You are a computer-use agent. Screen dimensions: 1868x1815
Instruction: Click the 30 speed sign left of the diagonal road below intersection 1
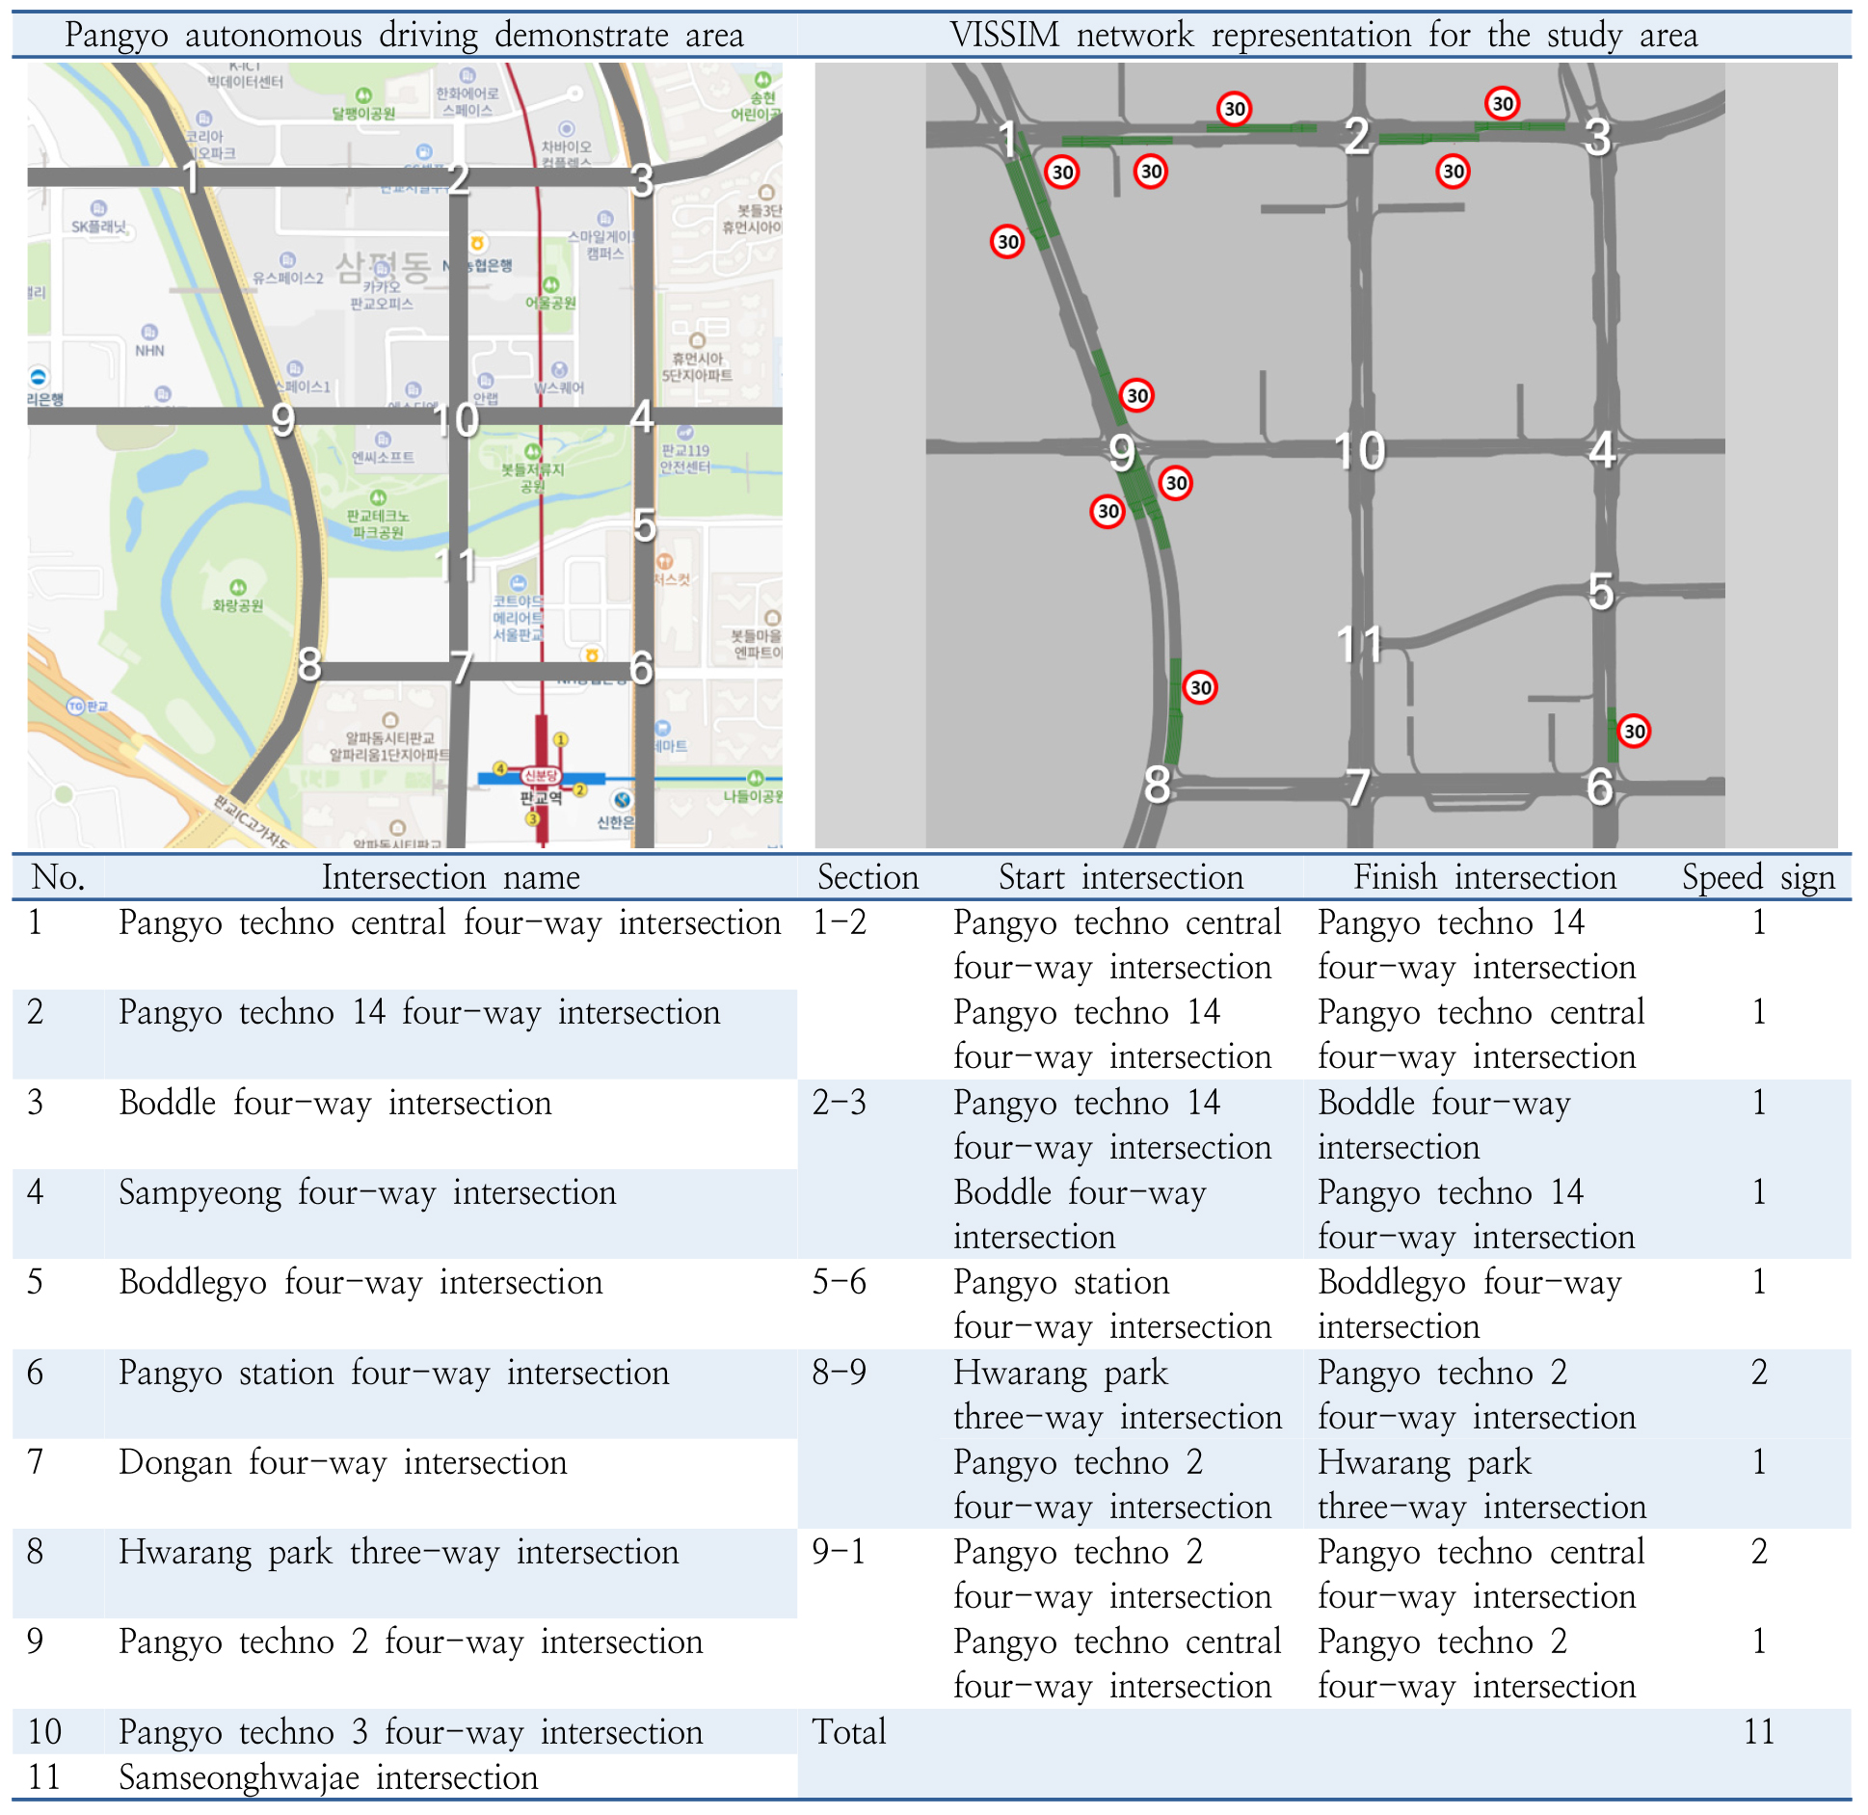click(1007, 241)
